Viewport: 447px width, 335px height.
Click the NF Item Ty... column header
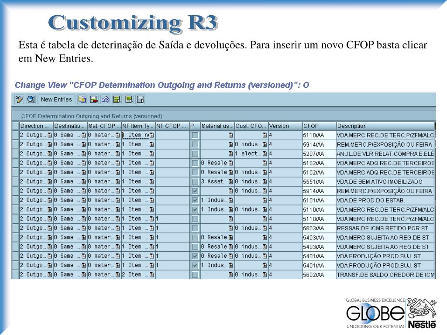tap(138, 126)
